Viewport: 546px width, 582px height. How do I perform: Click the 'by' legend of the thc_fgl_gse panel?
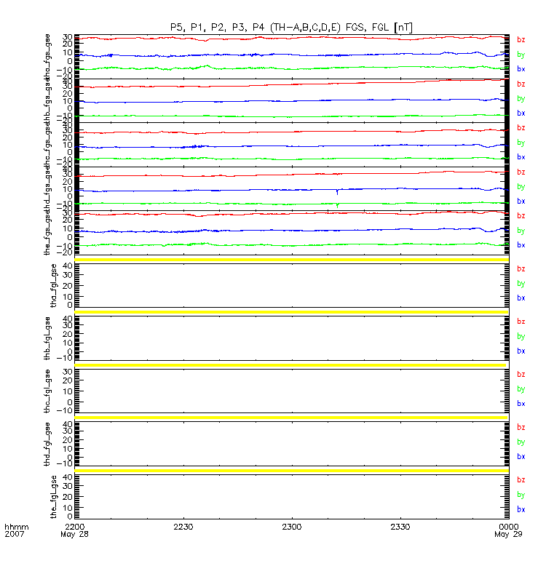coord(521,389)
